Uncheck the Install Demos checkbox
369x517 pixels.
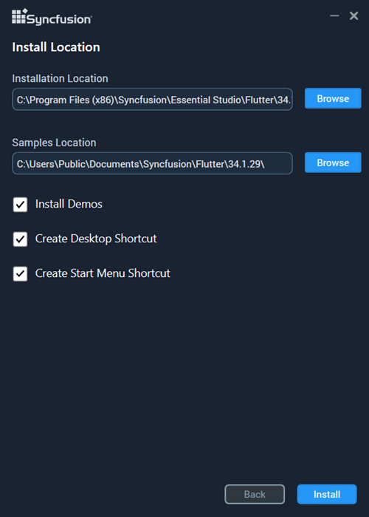pos(20,205)
